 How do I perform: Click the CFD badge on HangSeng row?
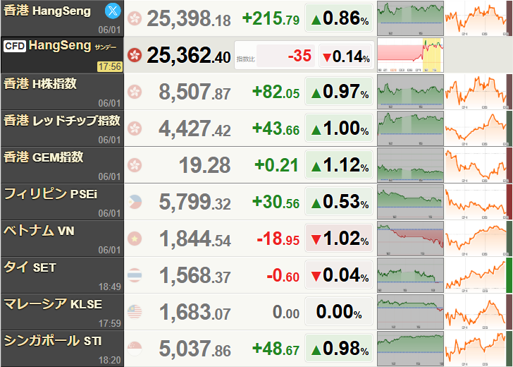click(x=15, y=46)
